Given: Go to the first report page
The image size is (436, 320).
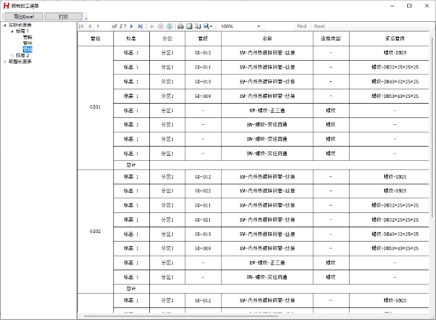Looking at the screenshot, I should [81, 26].
